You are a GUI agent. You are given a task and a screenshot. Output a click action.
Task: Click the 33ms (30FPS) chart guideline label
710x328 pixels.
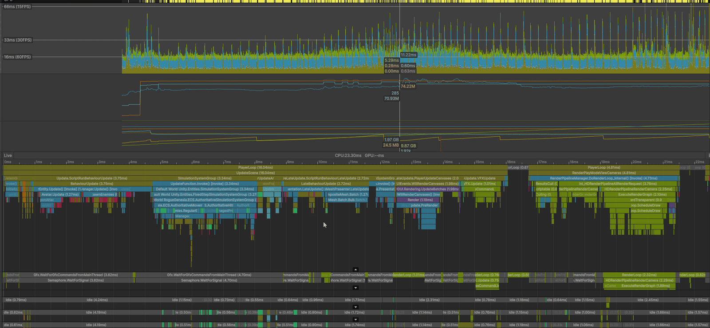pos(18,40)
